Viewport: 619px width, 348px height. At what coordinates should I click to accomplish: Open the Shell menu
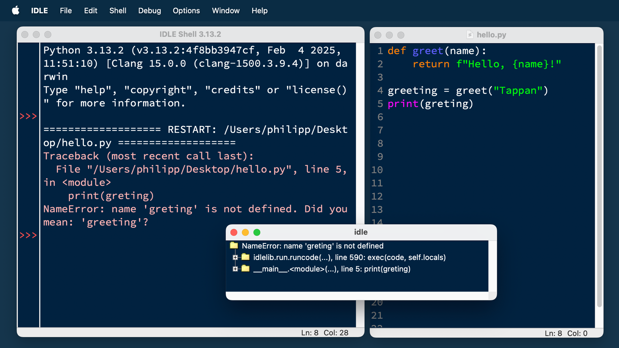coord(118,10)
